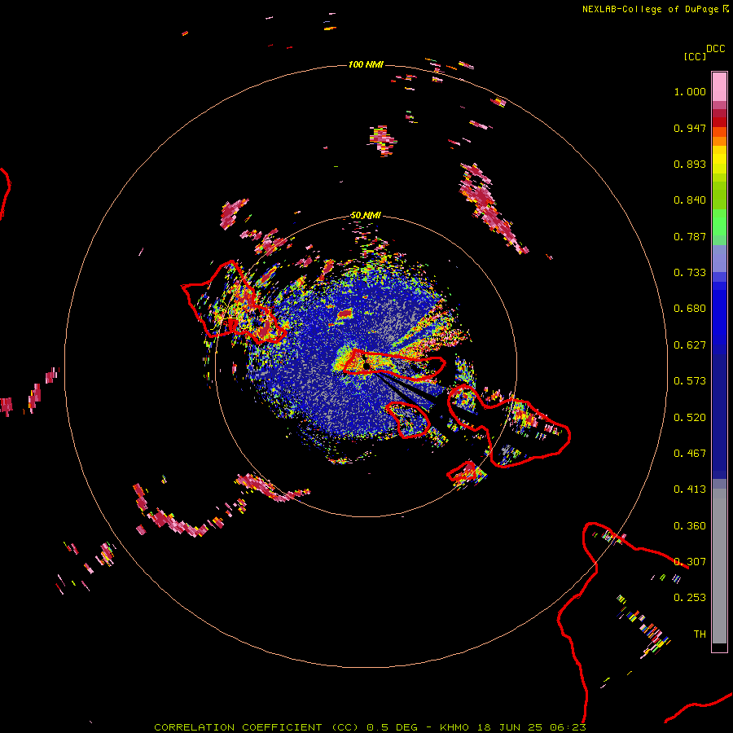Click the light pink swatch atop color bar
Screen dimensions: 733x733
pos(719,87)
